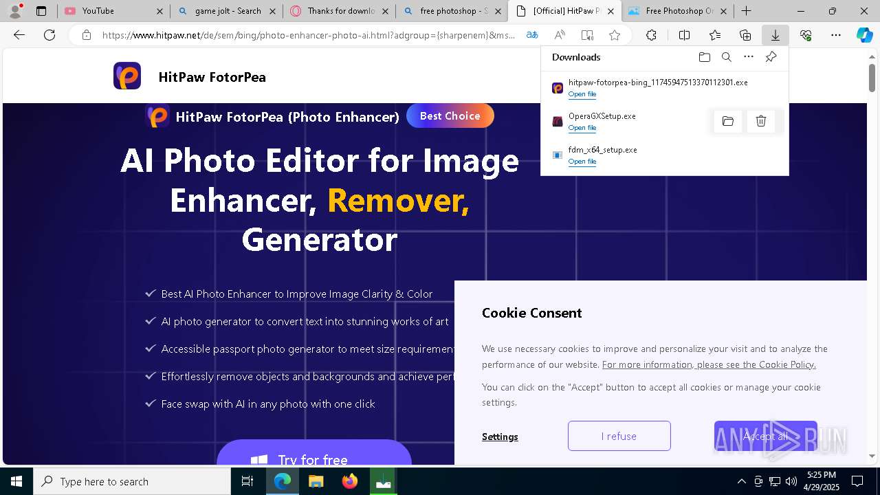Screen dimensions: 880x495
Task: Add page to favorites star icon
Action: coord(615,35)
